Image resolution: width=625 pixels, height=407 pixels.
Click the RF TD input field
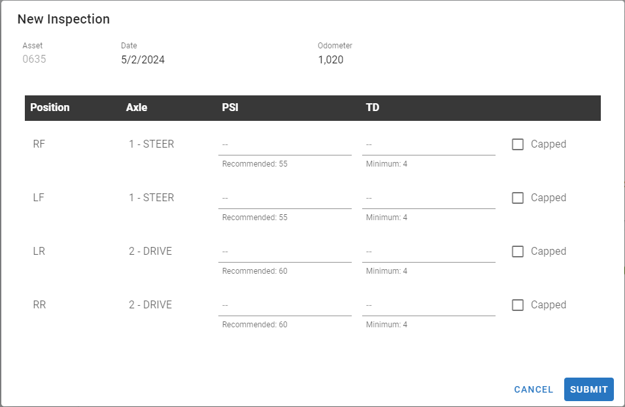pyautogui.click(x=428, y=144)
